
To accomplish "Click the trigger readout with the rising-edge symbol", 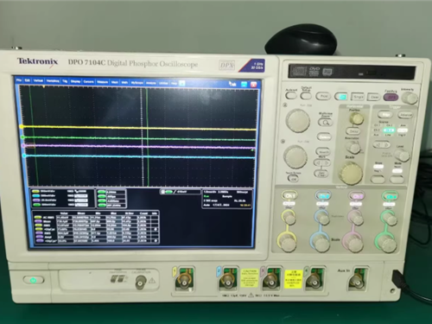I will (180, 192).
